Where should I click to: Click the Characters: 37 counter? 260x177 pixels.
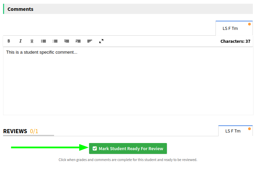(235, 41)
